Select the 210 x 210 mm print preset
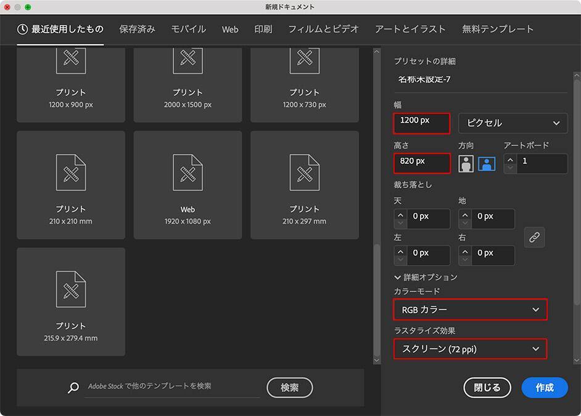 [x=71, y=185]
